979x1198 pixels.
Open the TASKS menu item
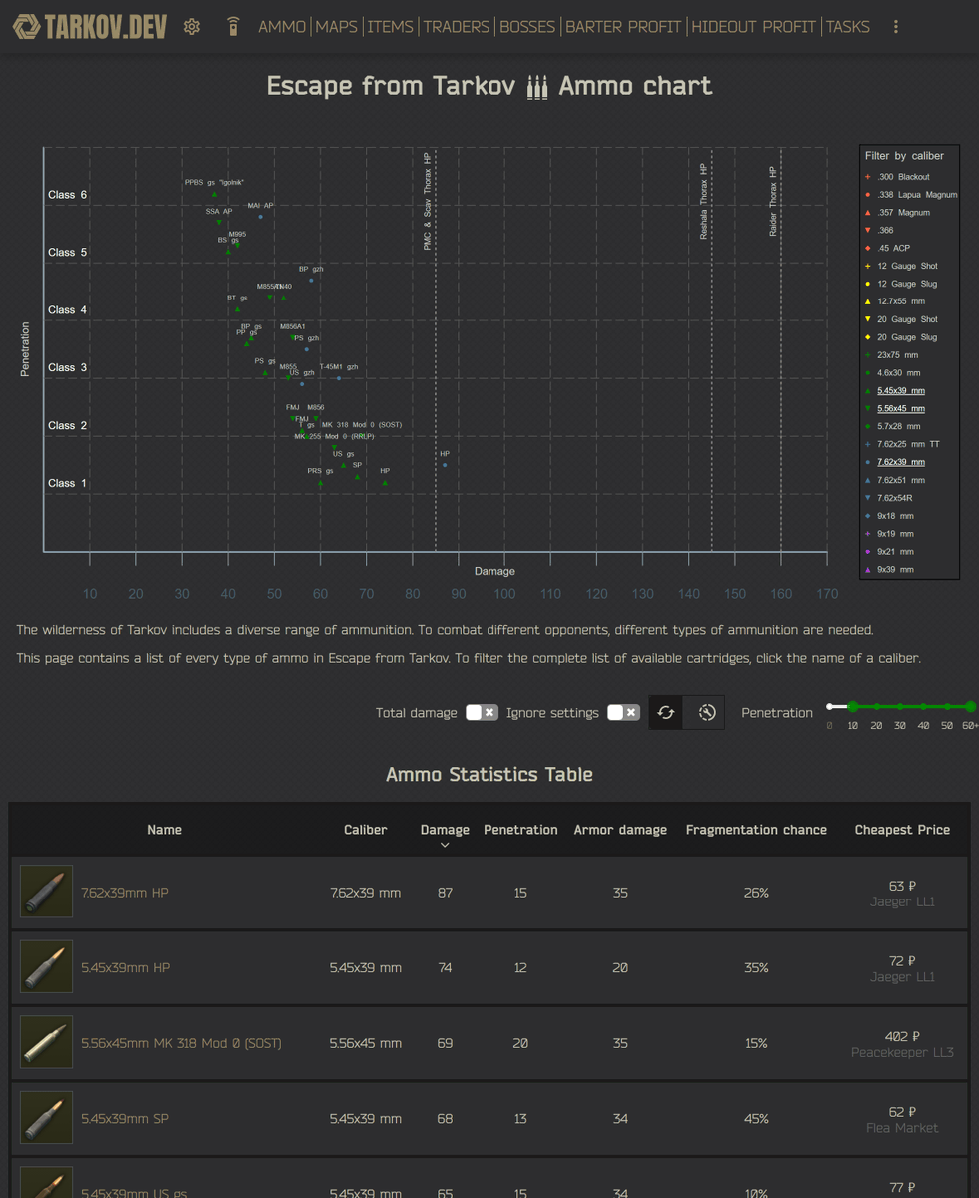[x=848, y=27]
